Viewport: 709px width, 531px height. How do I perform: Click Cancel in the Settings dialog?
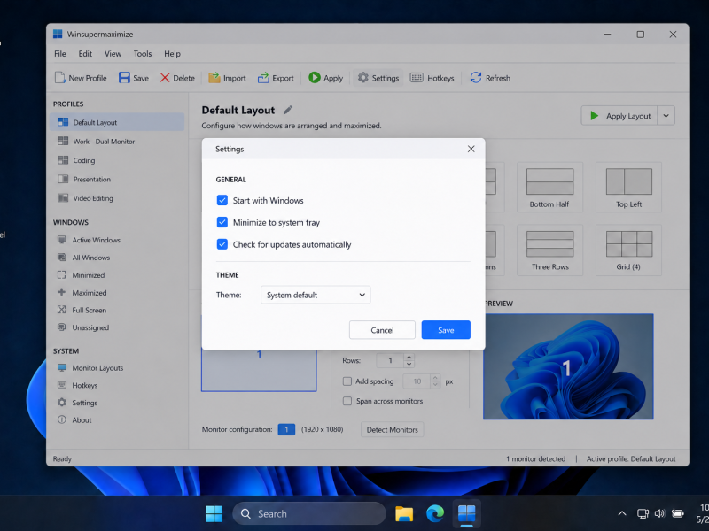tap(382, 330)
